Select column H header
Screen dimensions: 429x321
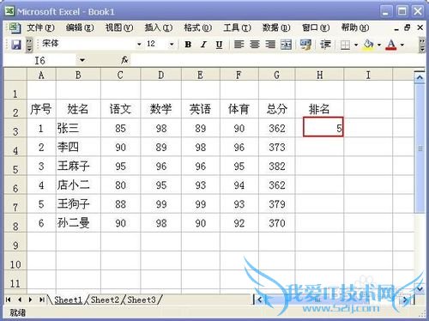pos(319,76)
